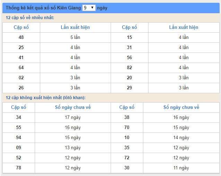Select pair number 72
This screenshot has height=176, width=221.
(127, 158)
